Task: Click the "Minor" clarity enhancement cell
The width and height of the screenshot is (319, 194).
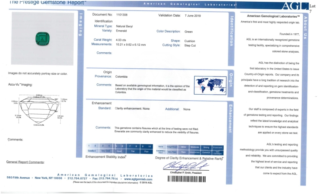Action: point(184,147)
